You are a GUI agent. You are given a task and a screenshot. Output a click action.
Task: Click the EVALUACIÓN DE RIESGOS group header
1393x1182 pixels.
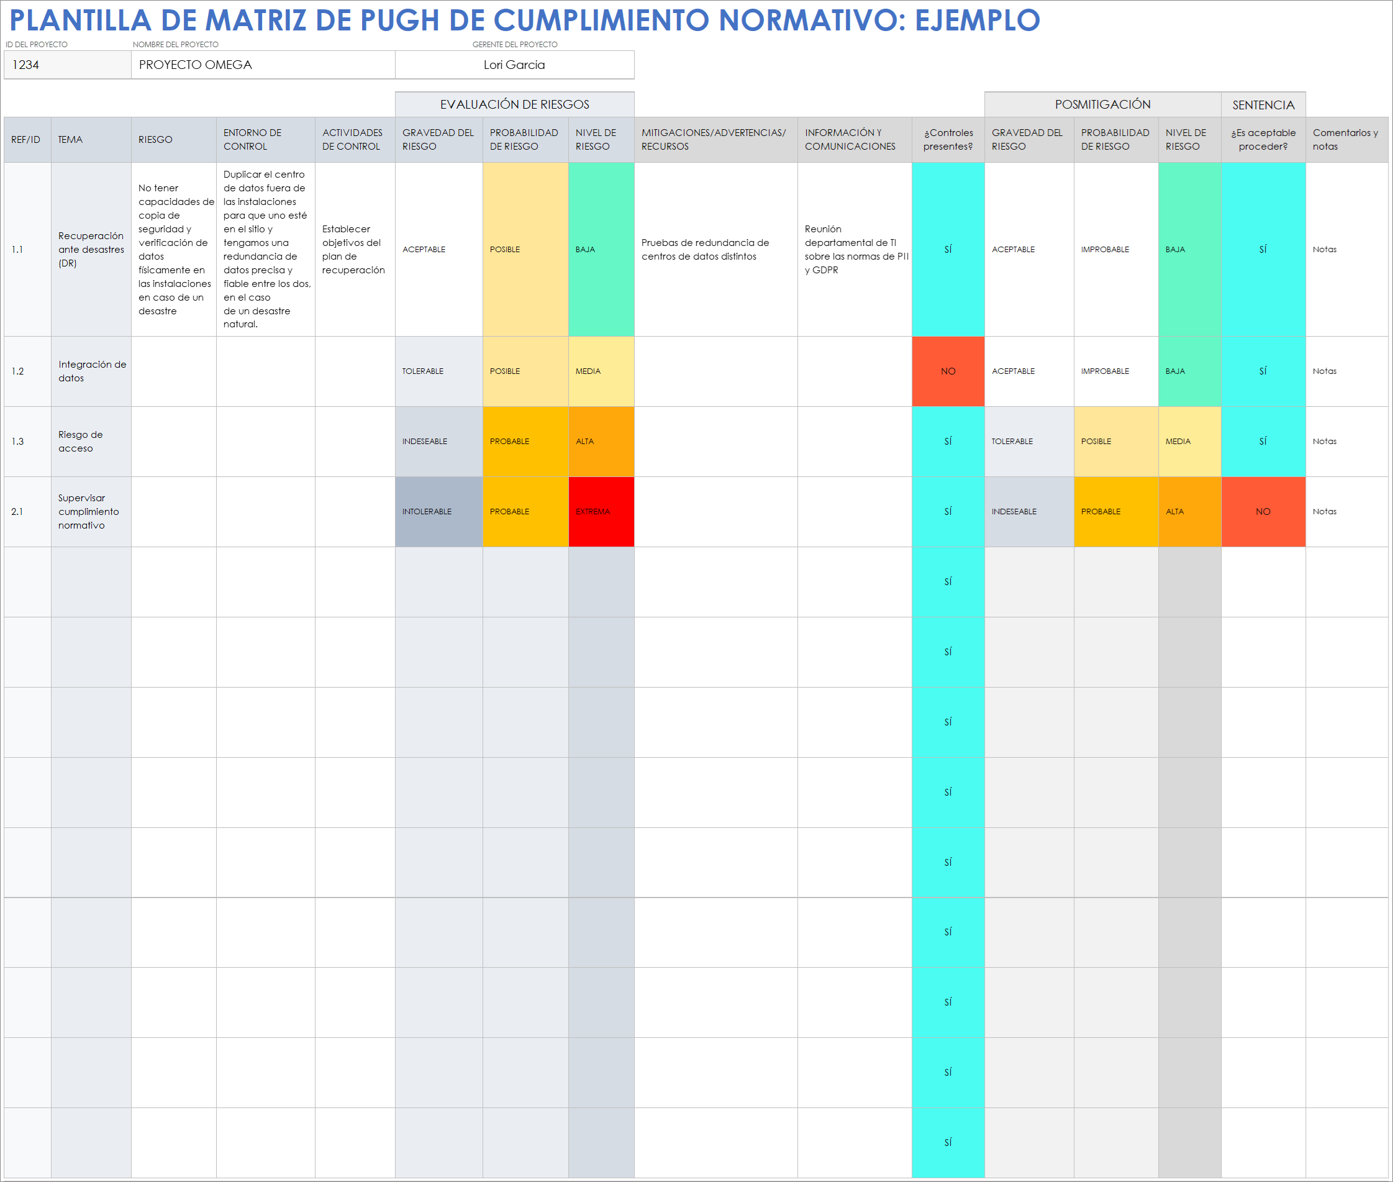(x=514, y=104)
